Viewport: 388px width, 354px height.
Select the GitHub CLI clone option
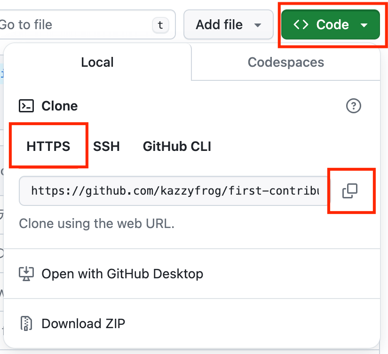click(177, 146)
